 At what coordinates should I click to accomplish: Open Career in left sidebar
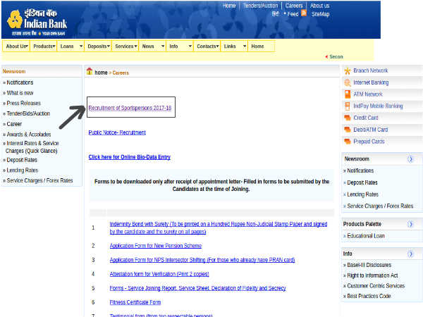point(14,124)
